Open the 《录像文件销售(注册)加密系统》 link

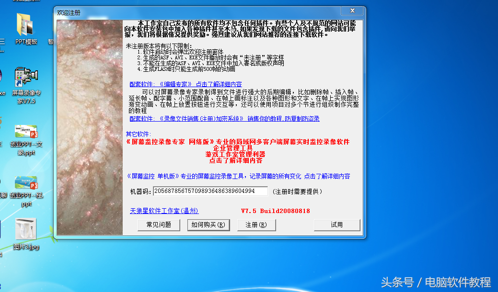[224, 119]
